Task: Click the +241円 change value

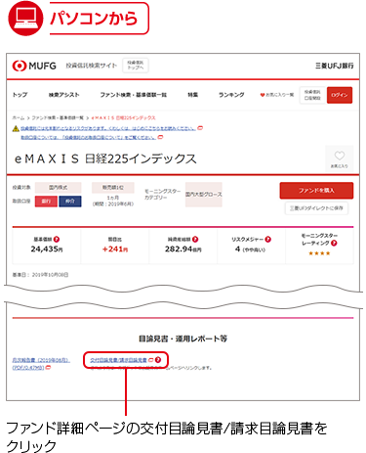Action: click(x=115, y=249)
